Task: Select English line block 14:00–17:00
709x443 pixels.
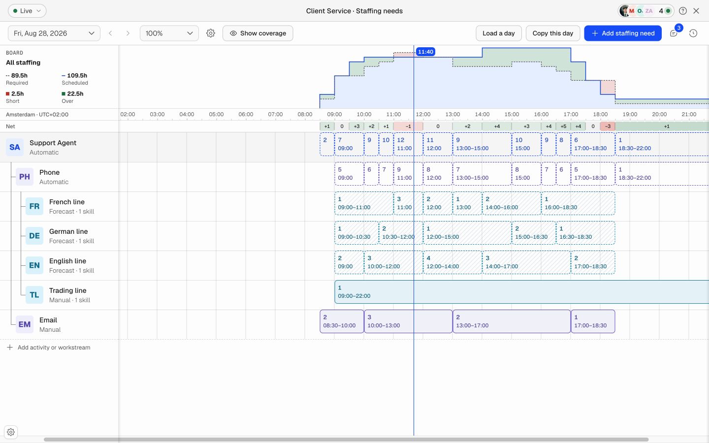Action: pyautogui.click(x=526, y=262)
